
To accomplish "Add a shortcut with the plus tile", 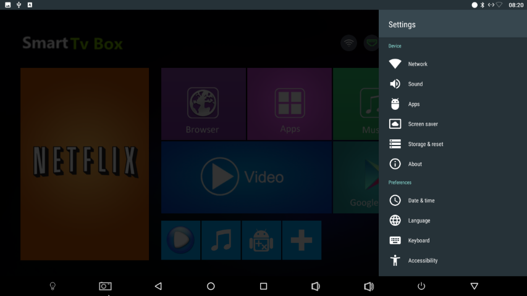I will tap(302, 240).
